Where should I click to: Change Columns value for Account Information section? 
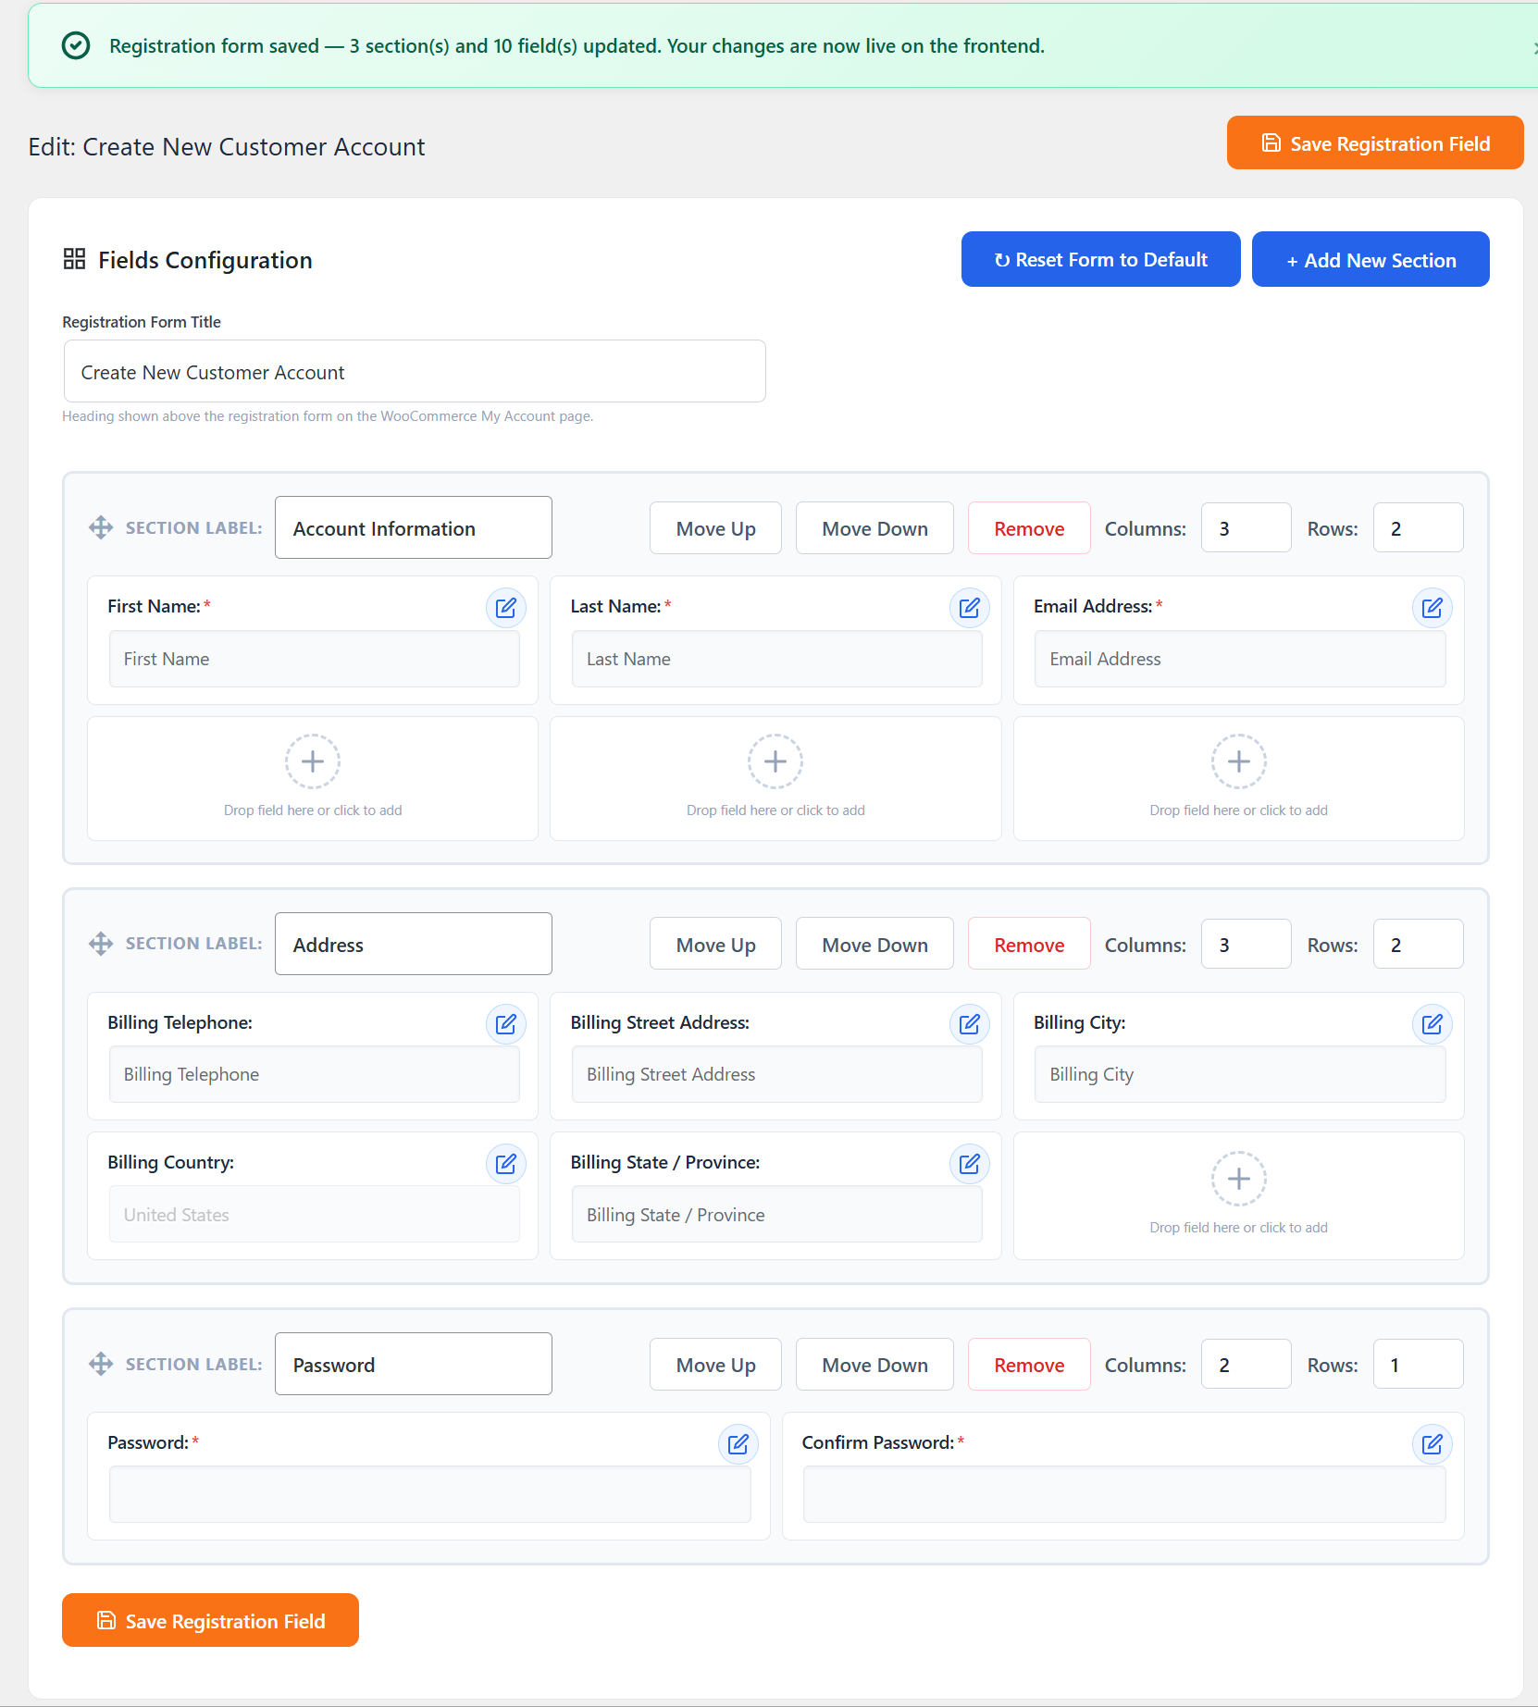click(1246, 527)
